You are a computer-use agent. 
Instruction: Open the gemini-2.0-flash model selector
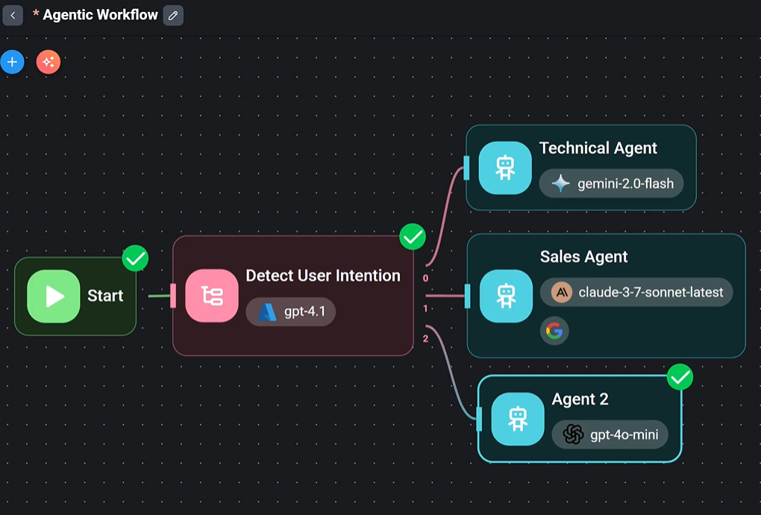point(612,184)
